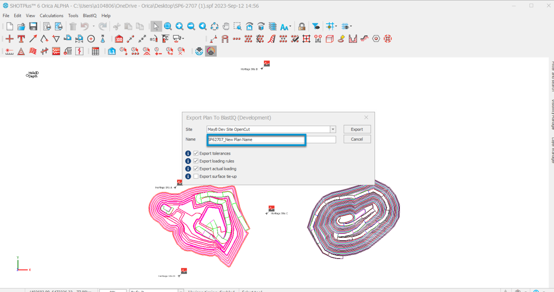Choose the Zoom window tool
Image resolution: width=554 pixels, height=292 pixels.
237,26
